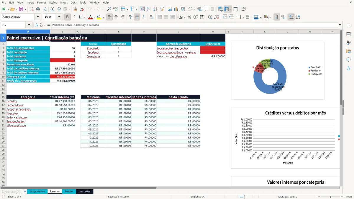Open sidebar Navigator compass icon
The image size is (354, 199).
[x=348, y=60]
